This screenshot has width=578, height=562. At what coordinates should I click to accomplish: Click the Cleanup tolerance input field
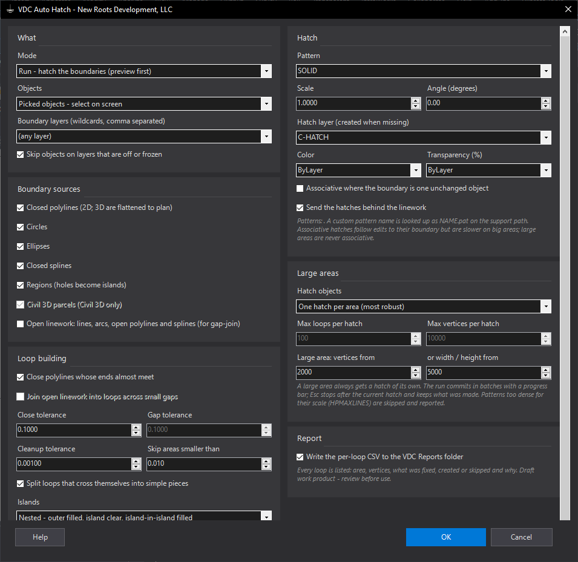click(x=74, y=463)
